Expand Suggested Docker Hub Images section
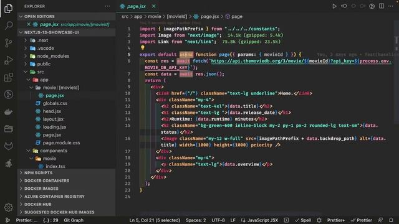 tap(67, 212)
